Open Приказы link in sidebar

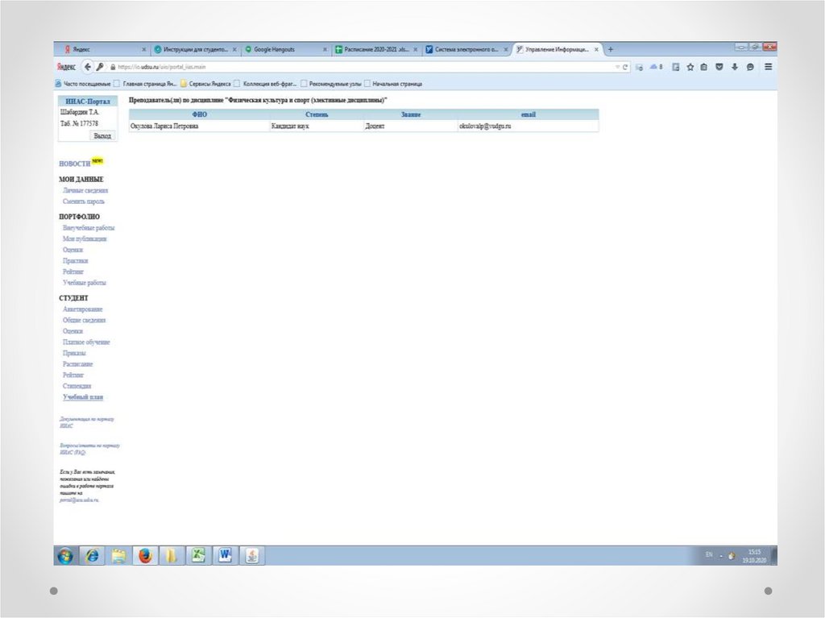coord(74,353)
